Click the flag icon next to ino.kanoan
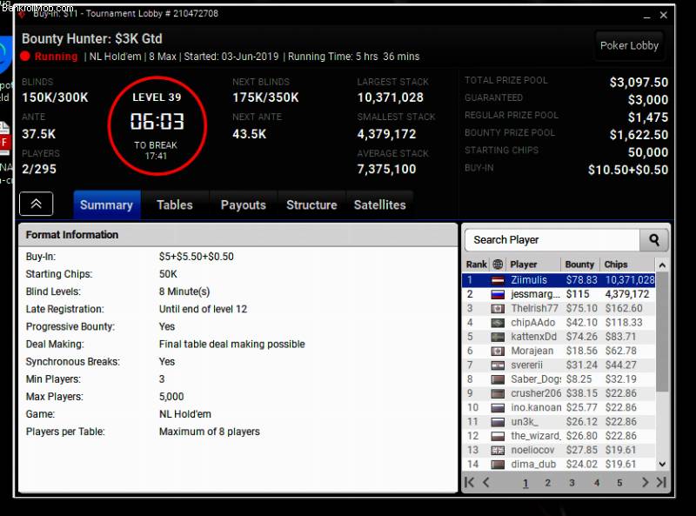This screenshot has width=696, height=516. [x=498, y=407]
